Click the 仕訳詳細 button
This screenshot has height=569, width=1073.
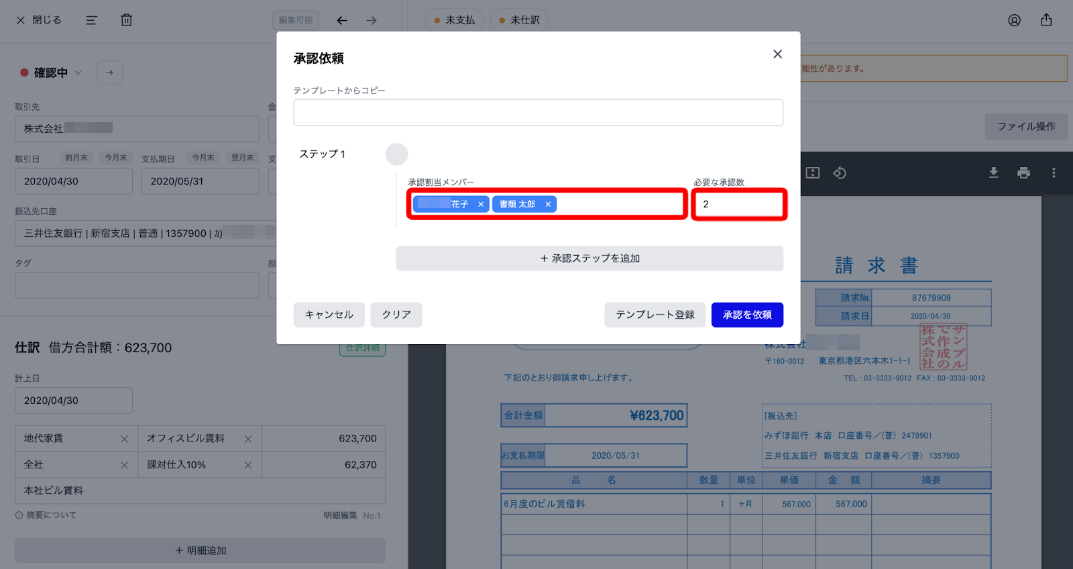(362, 348)
